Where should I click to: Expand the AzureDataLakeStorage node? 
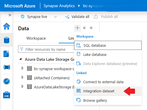[23, 87]
